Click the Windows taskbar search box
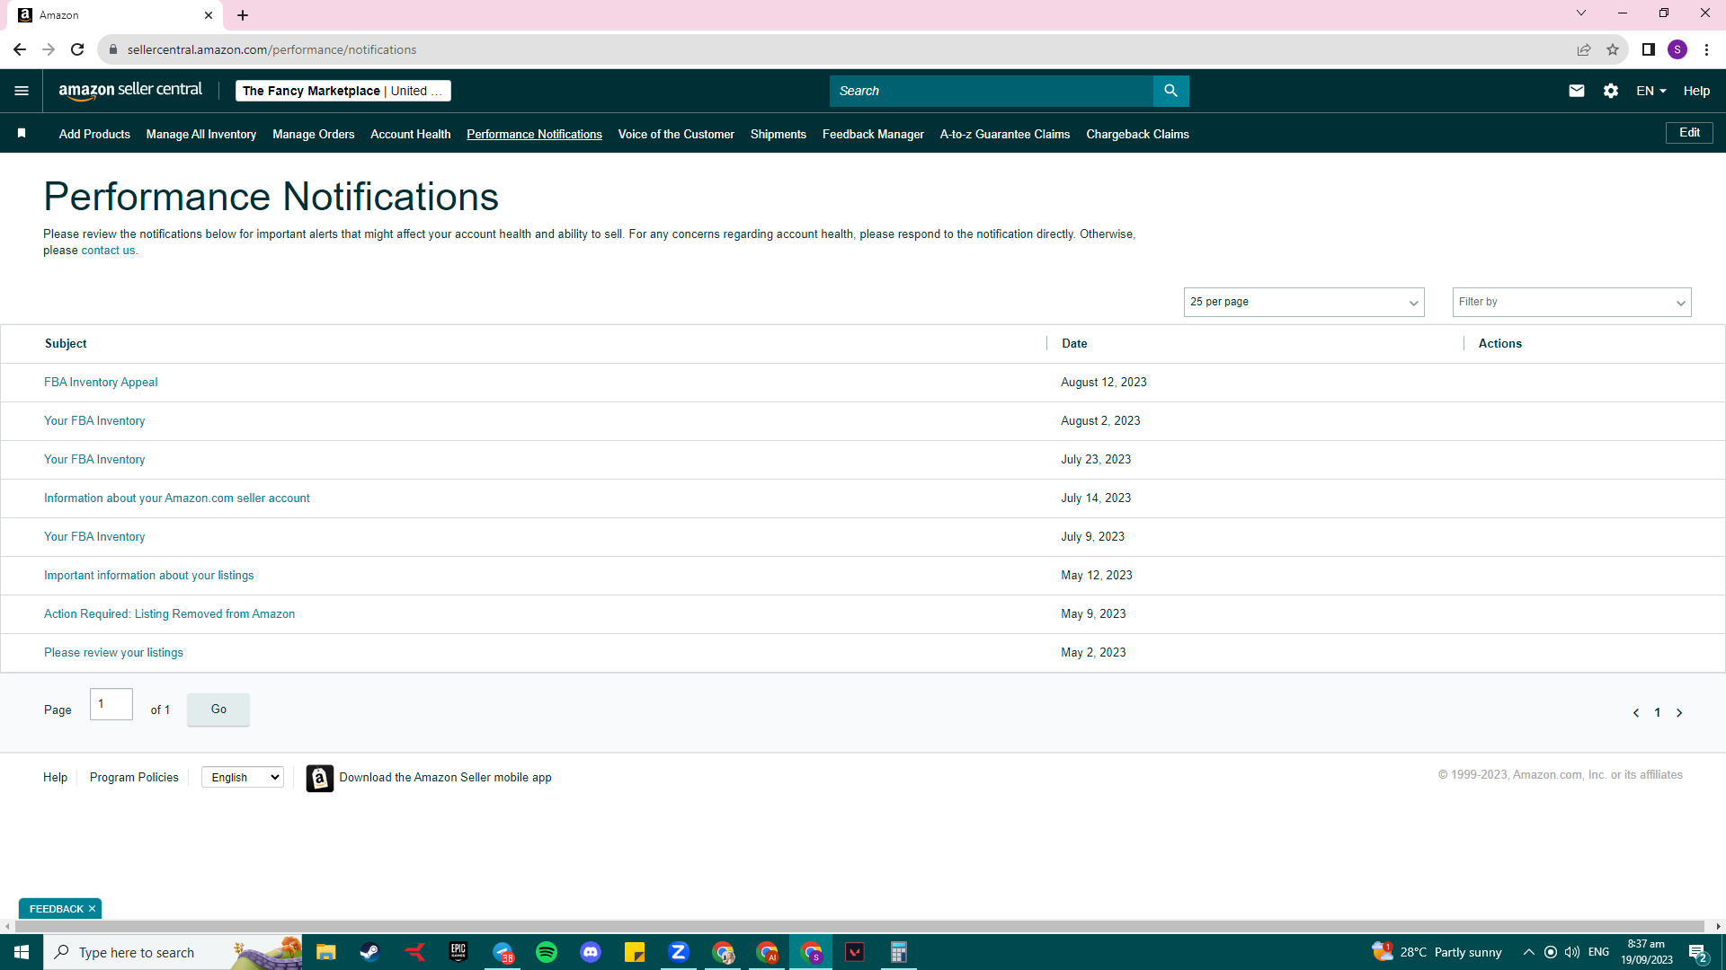 tap(173, 952)
